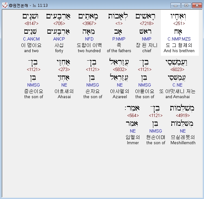Click the morphology code C.NE
The image size is (204, 199).
click(x=177, y=85)
